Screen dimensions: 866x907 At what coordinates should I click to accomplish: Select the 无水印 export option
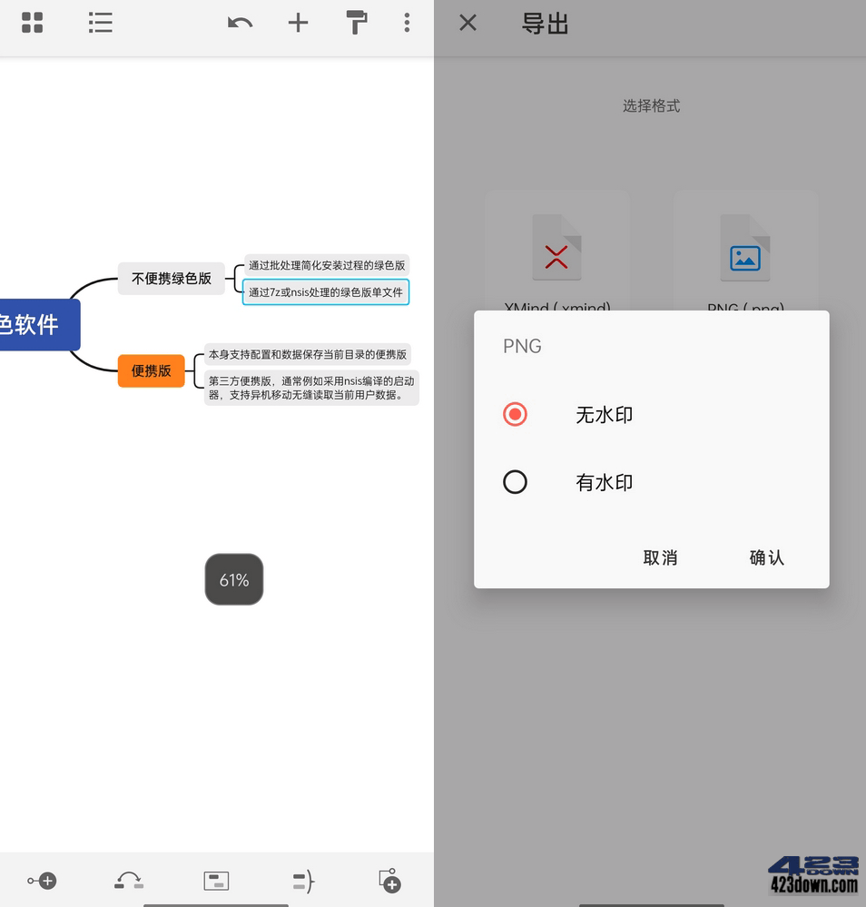pyautogui.click(x=515, y=414)
